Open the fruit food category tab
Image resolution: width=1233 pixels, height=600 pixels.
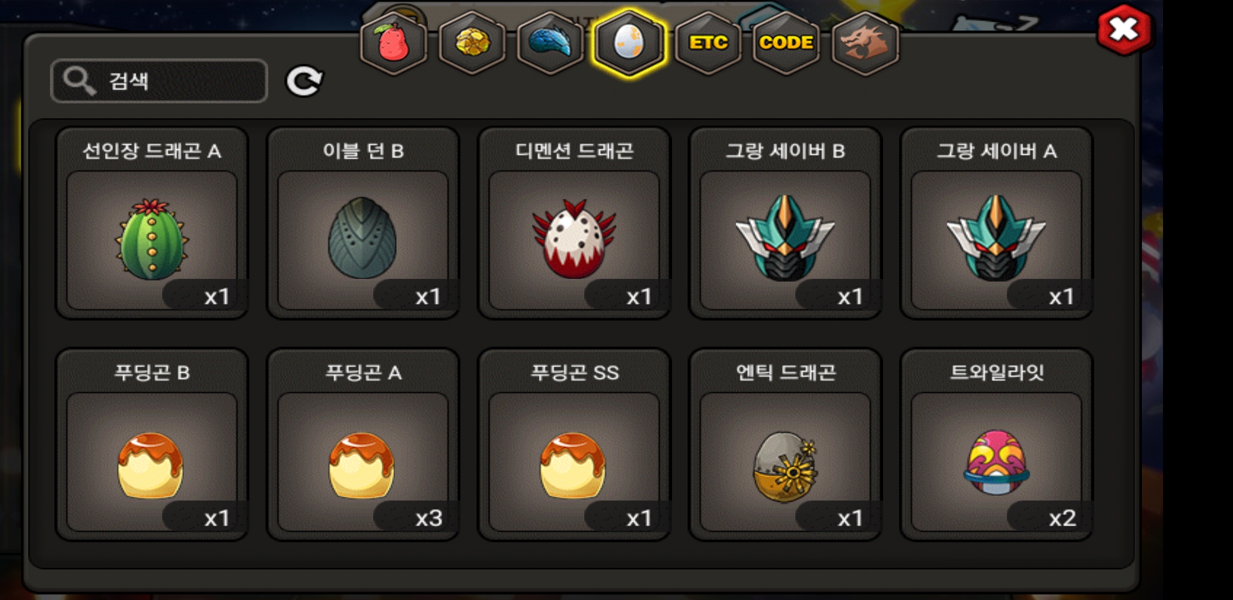click(393, 43)
